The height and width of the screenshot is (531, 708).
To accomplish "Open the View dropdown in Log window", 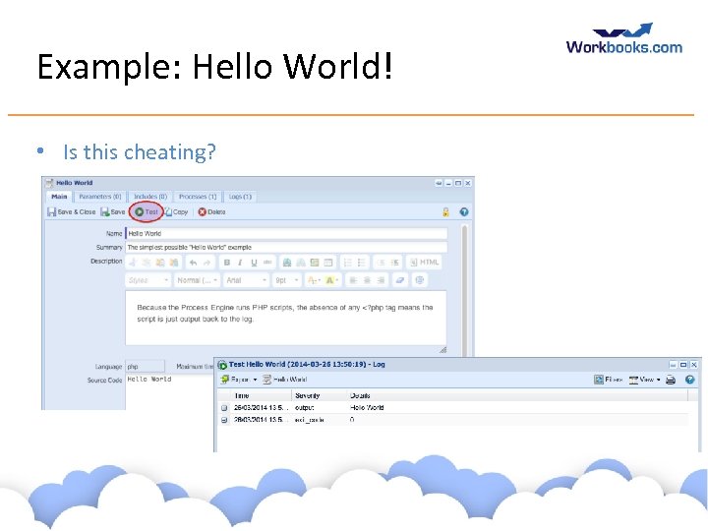I will pyautogui.click(x=644, y=380).
